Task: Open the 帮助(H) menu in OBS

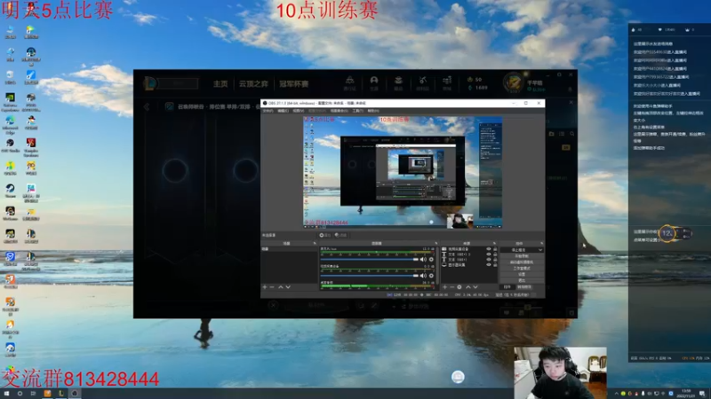Action: point(373,111)
